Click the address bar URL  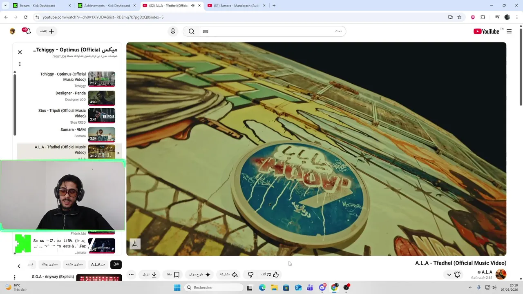click(103, 17)
